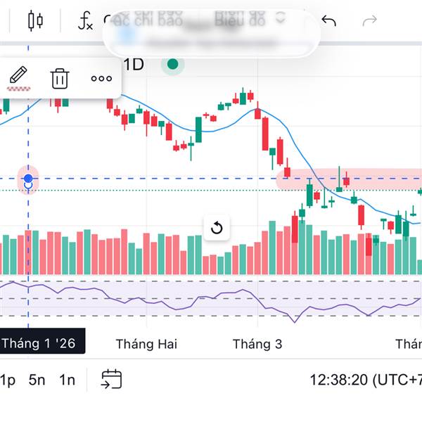Delete the drawing with trash icon
Image resolution: width=422 pixels, height=422 pixels.
click(60, 77)
